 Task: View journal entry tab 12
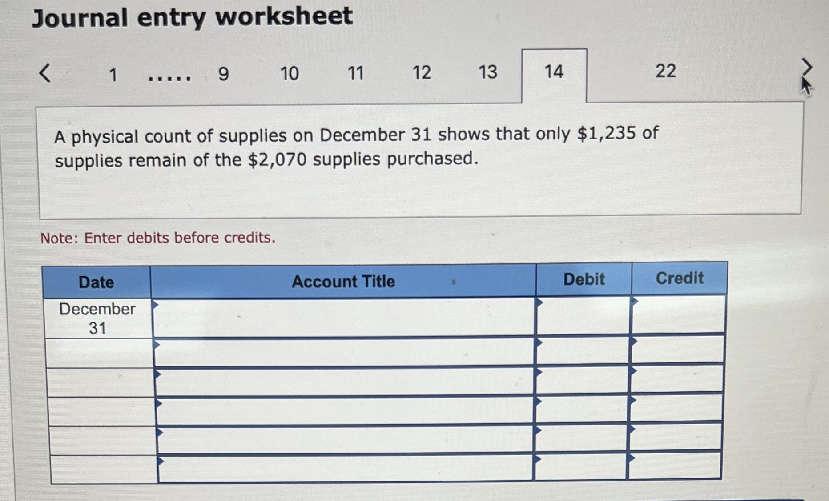click(422, 73)
